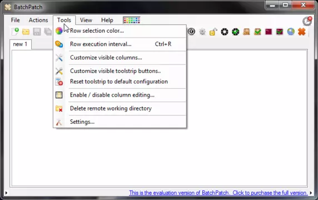Click the Customize visible columns tools icon
Viewport: 318px width, 200px height.
click(x=59, y=58)
